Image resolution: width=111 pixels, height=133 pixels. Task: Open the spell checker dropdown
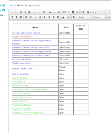point(45,12)
